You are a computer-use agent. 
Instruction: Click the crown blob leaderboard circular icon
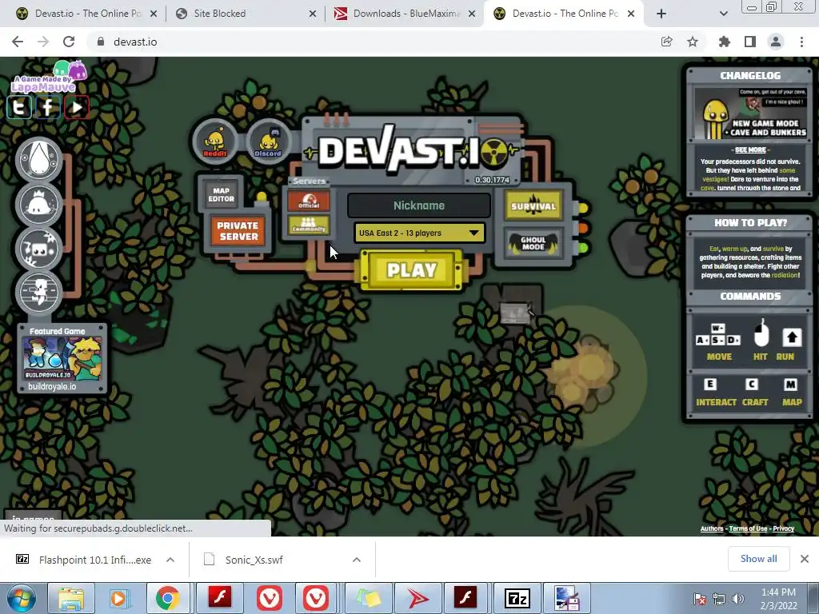click(38, 204)
